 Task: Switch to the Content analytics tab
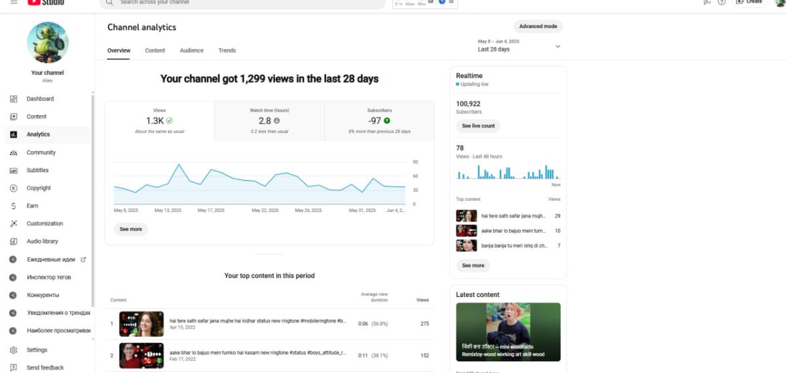click(x=155, y=50)
